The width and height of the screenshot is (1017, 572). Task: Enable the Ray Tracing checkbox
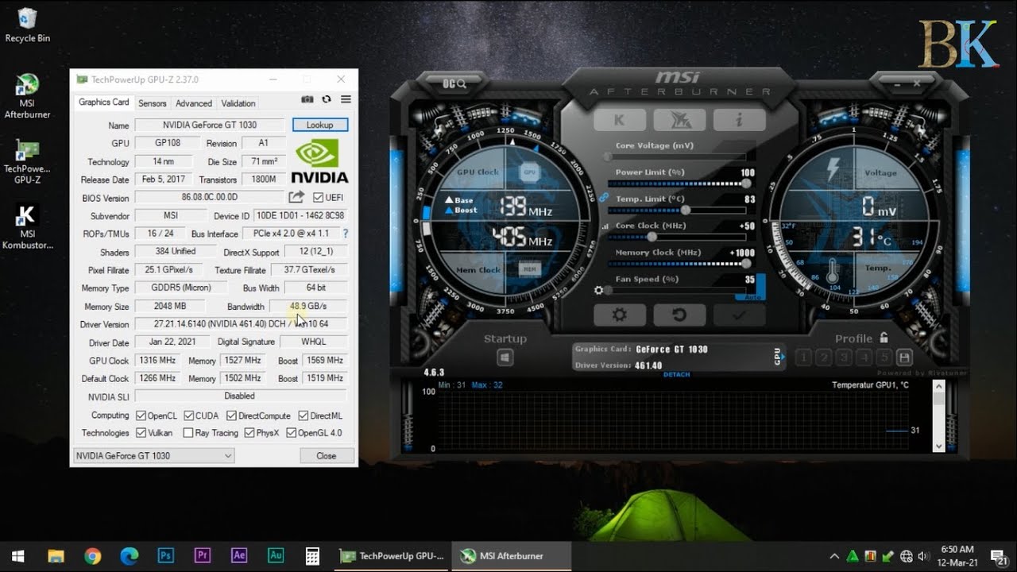(188, 433)
